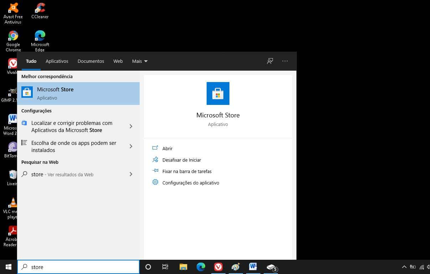The image size is (430, 274).
Task: Open Microsoft Word from the taskbar
Action: click(x=253, y=267)
